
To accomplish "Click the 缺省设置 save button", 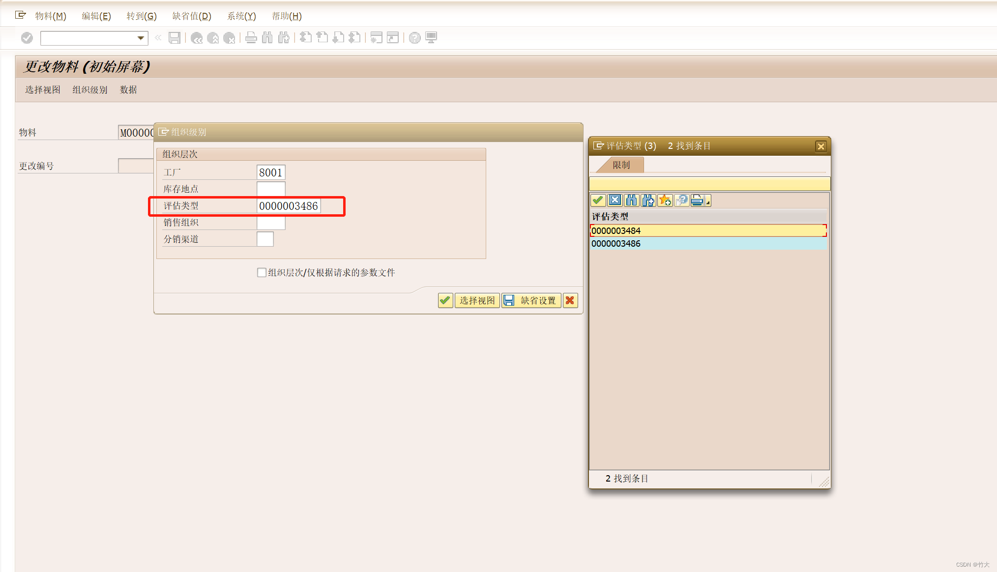I will click(531, 300).
